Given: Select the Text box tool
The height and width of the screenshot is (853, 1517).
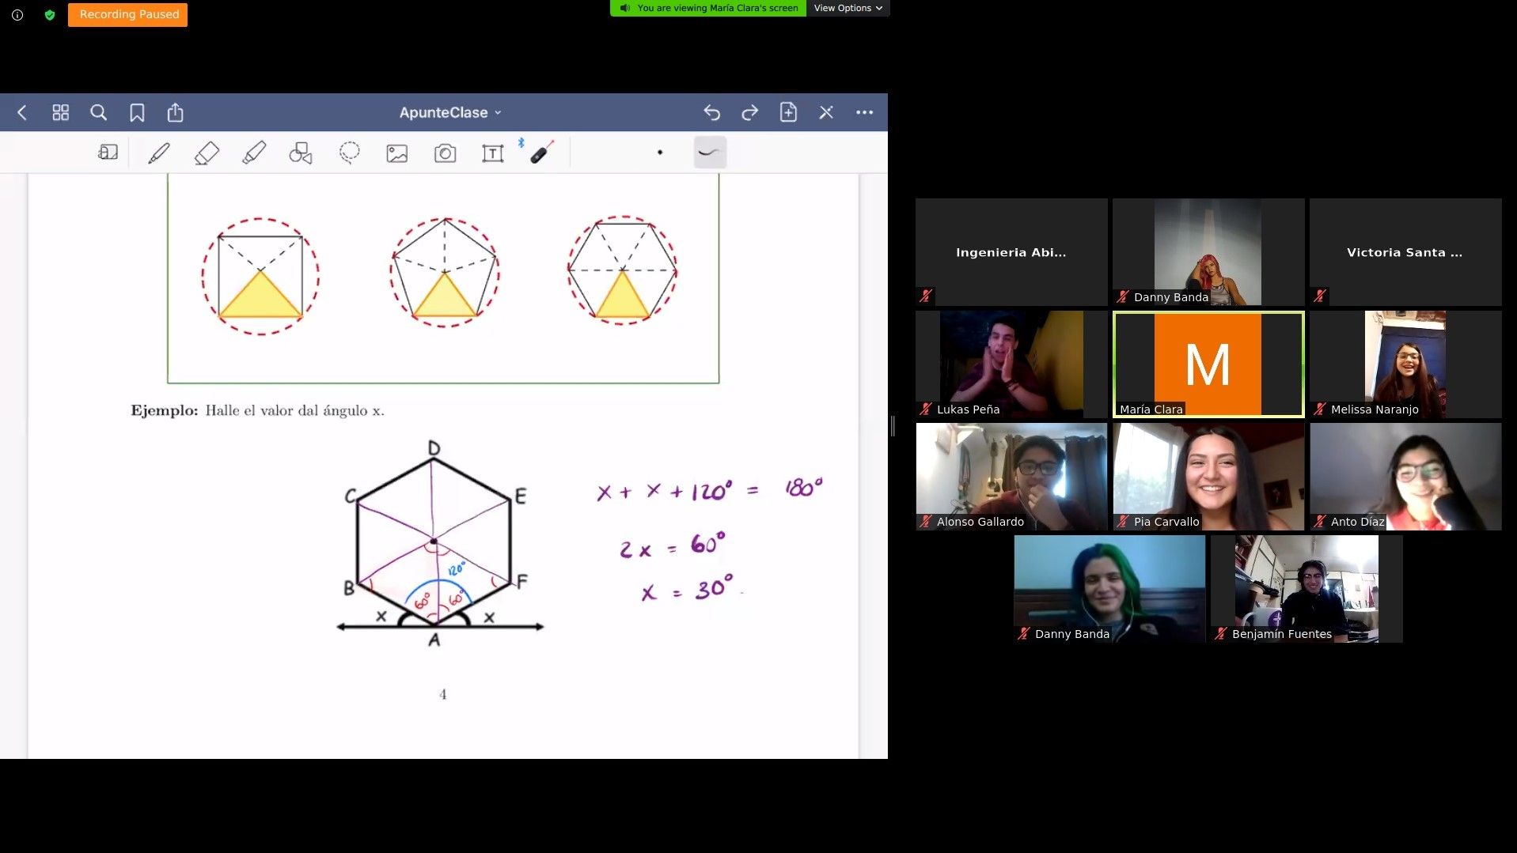Looking at the screenshot, I should point(492,153).
